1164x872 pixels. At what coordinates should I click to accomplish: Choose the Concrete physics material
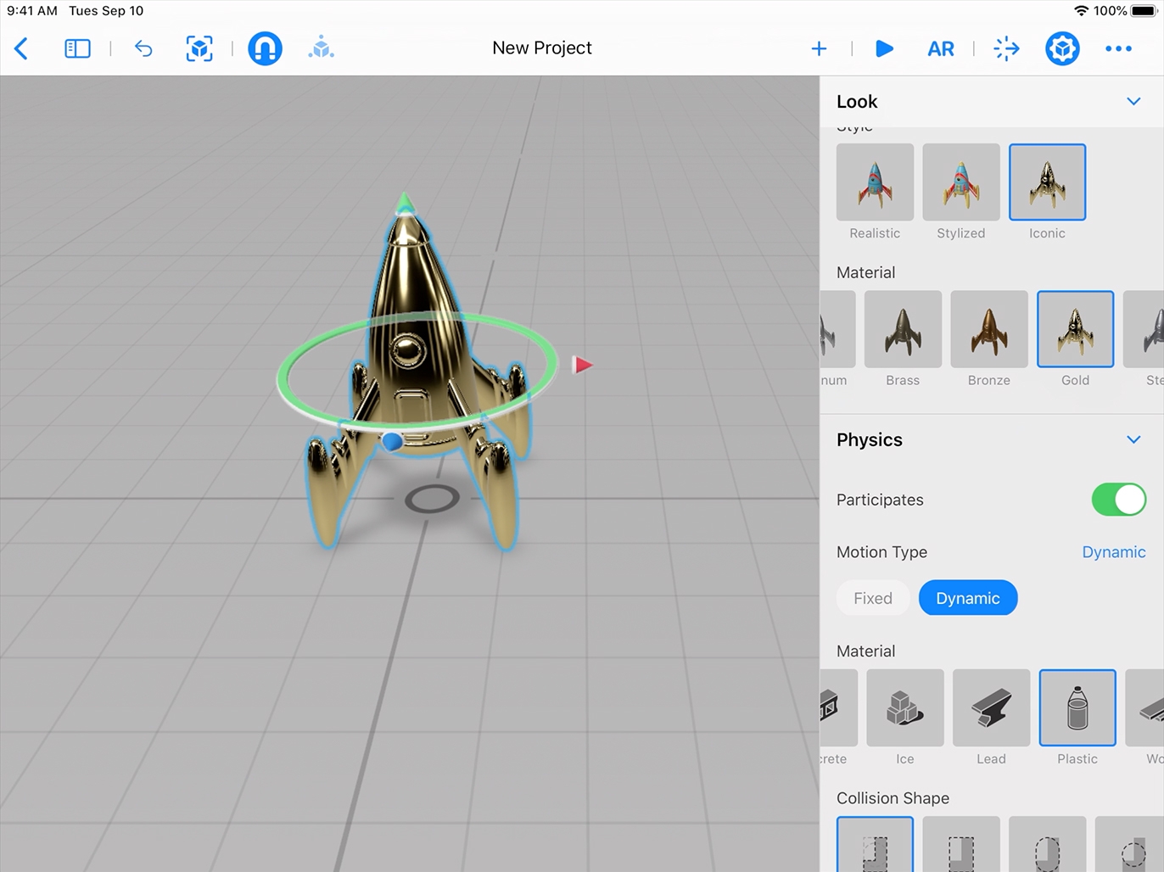(x=838, y=707)
